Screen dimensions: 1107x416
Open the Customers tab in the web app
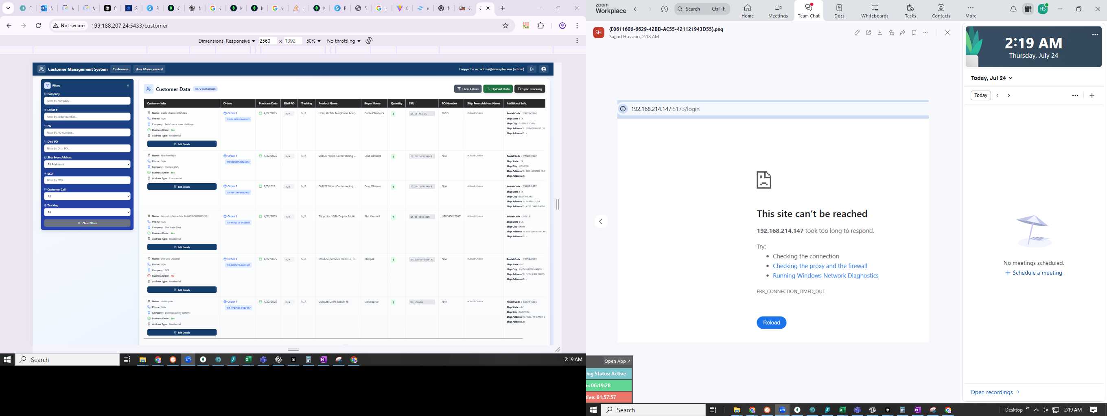coord(120,69)
